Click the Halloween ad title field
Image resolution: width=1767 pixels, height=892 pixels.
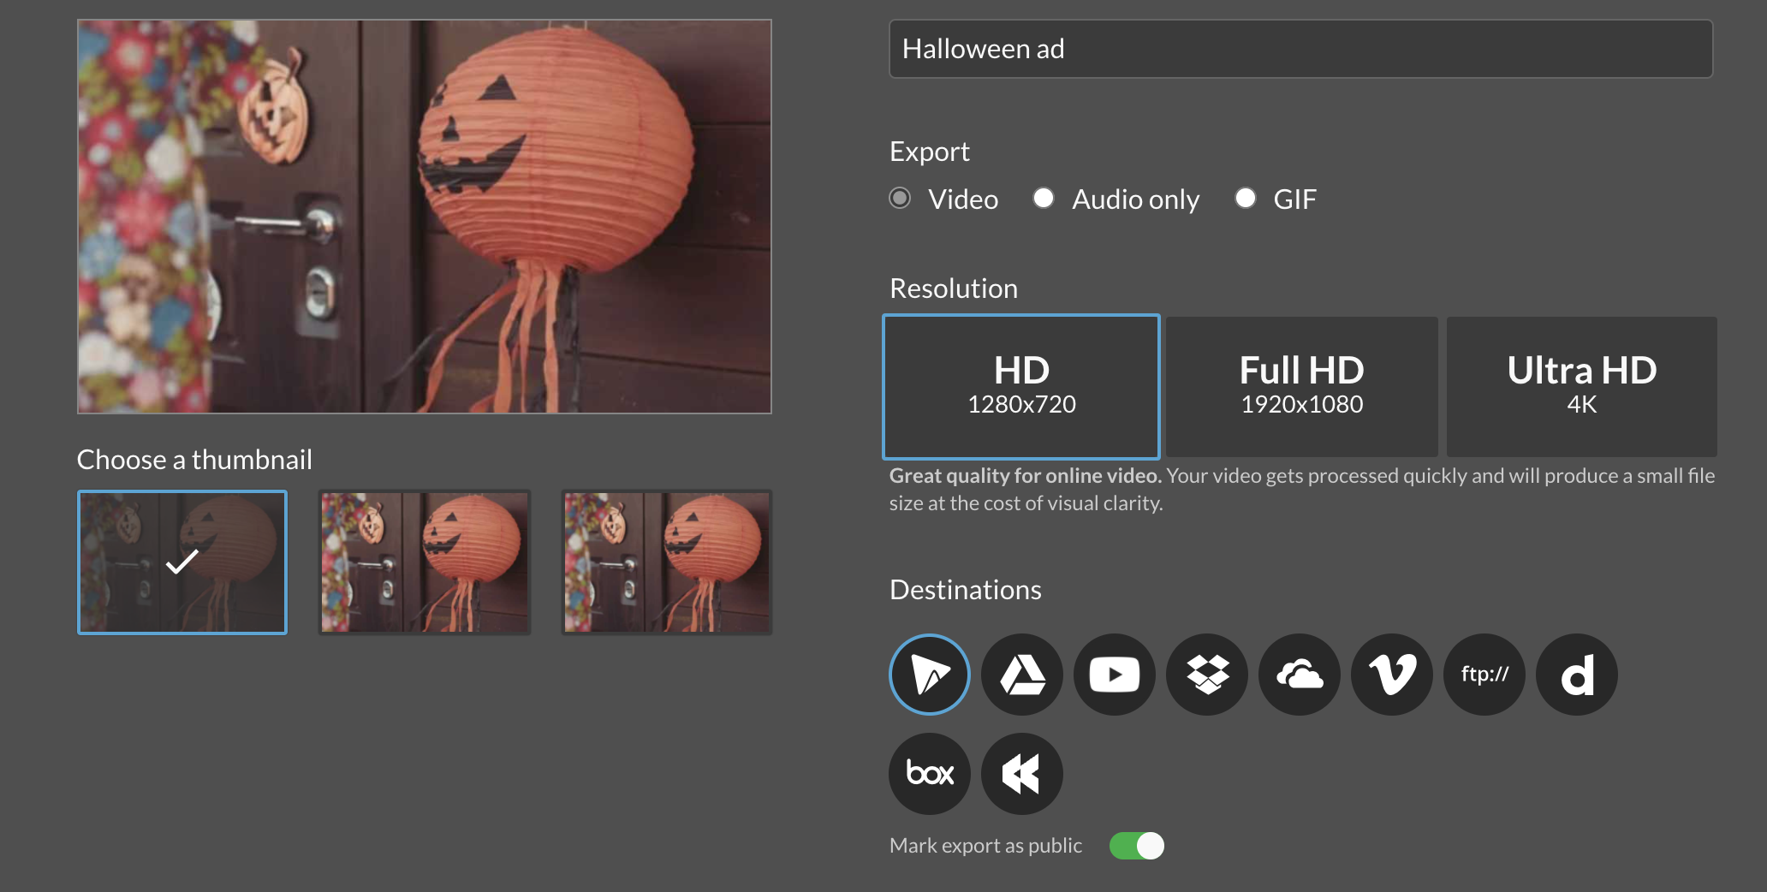tap(1300, 49)
